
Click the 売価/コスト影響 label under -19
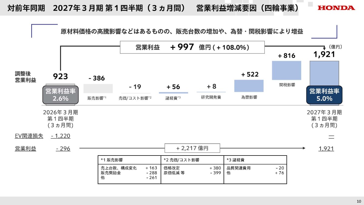click(135, 98)
